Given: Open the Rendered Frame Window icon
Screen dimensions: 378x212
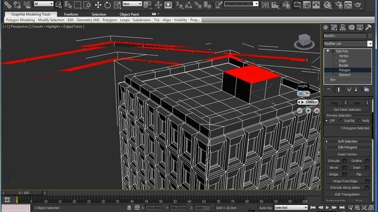Looking at the screenshot, I should click(348, 4).
